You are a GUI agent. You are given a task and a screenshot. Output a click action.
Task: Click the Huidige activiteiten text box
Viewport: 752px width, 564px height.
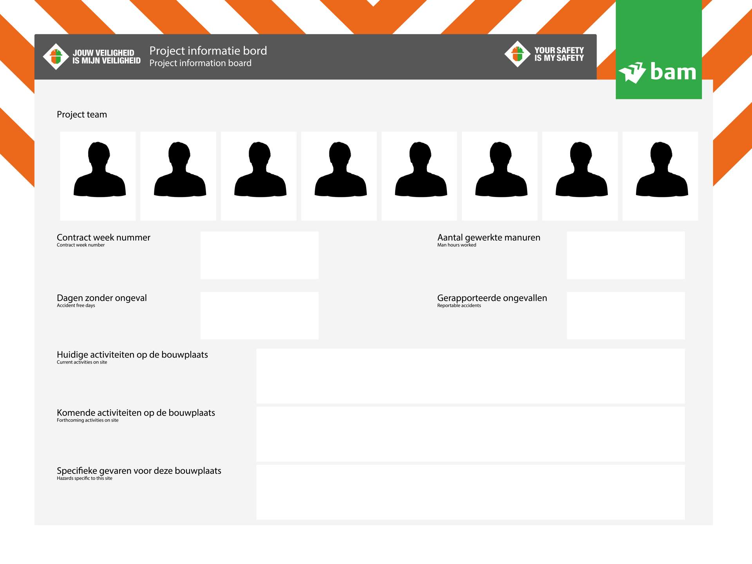[x=470, y=376]
